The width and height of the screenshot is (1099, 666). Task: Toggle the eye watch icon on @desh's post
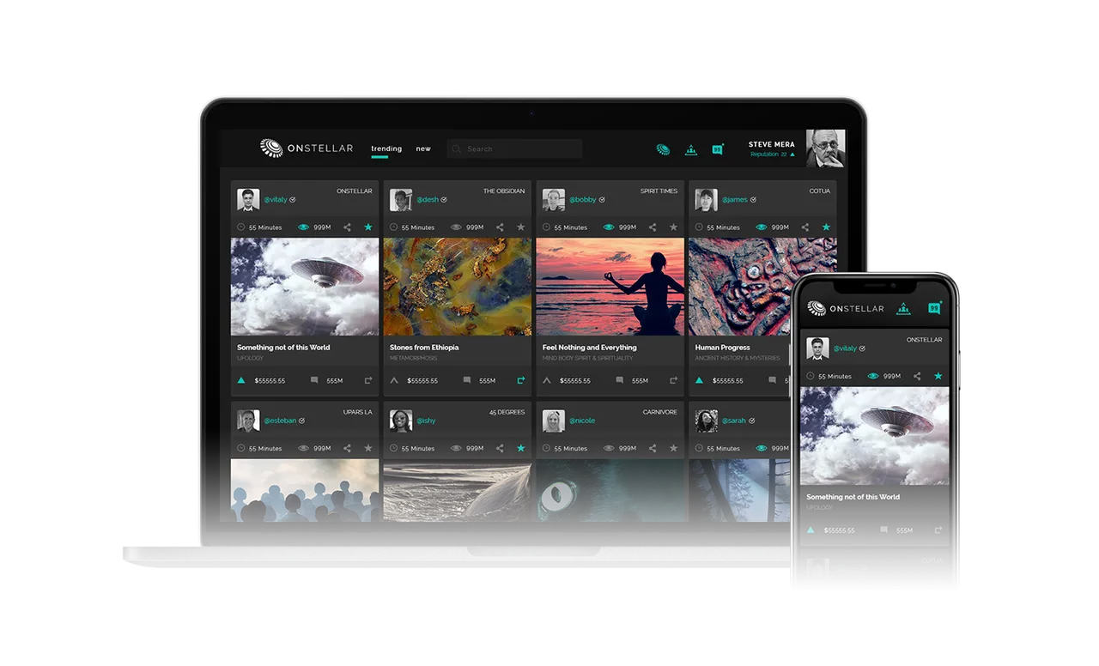coord(456,227)
